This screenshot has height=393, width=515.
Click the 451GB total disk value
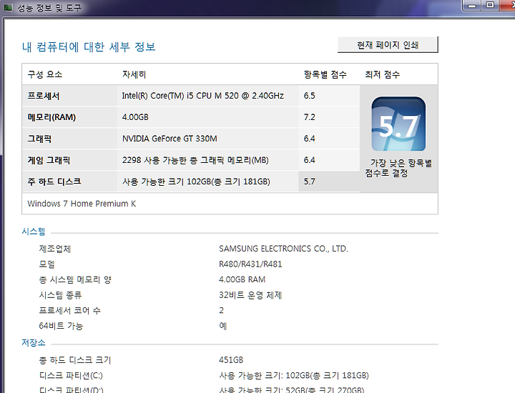(231, 360)
